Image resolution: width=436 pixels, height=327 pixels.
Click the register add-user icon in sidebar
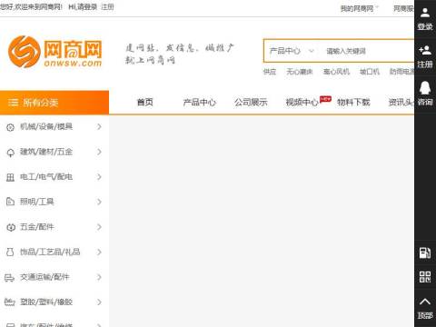pos(425,50)
